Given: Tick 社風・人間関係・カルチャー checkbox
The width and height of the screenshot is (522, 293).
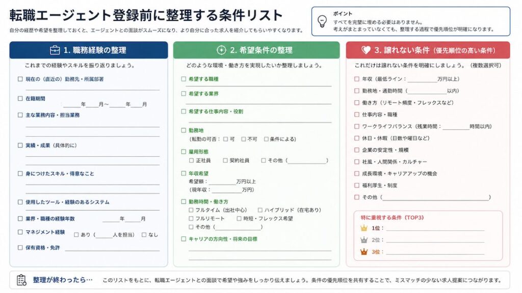Looking at the screenshot, I should pos(357,162).
